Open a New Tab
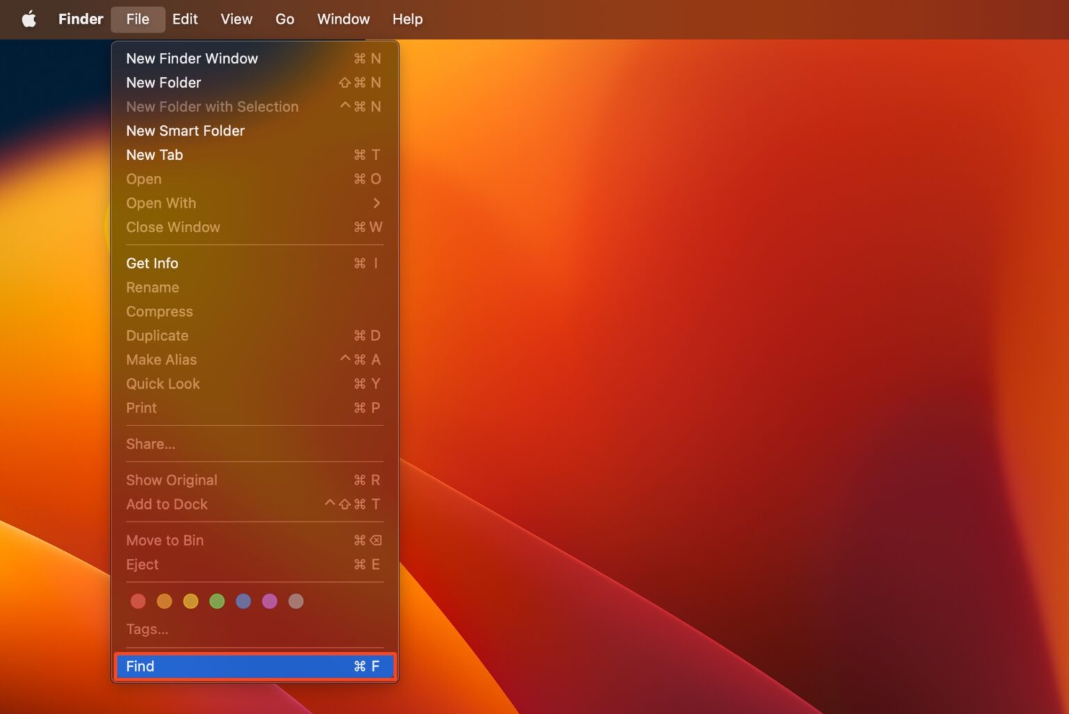Viewport: 1069px width, 714px height. tap(155, 154)
